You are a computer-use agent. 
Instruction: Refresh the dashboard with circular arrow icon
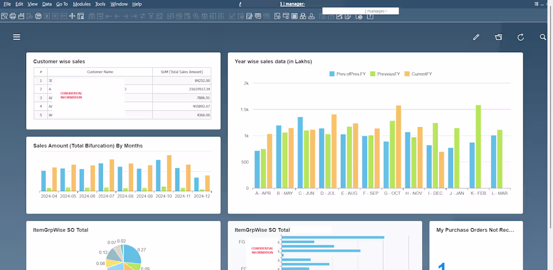pos(520,37)
